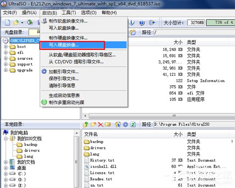Choose 清除引导信息 menu entry
The width and height of the screenshot is (235, 188).
pos(84,86)
